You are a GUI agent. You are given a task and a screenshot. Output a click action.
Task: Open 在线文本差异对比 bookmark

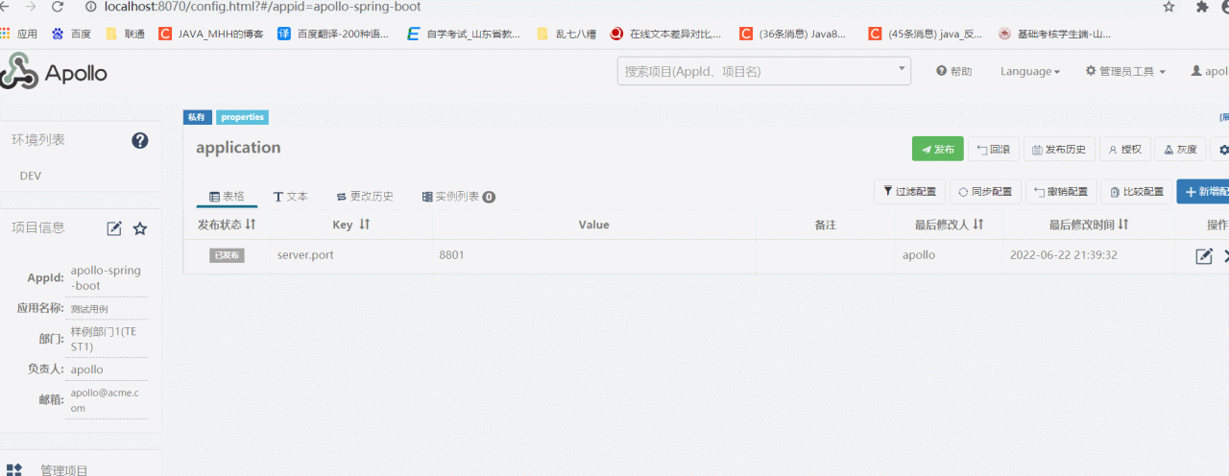pos(666,34)
